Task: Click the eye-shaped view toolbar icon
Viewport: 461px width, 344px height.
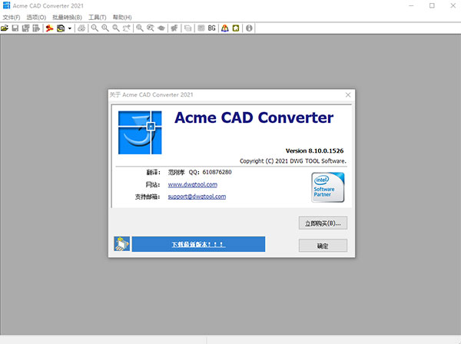Action: (161, 28)
